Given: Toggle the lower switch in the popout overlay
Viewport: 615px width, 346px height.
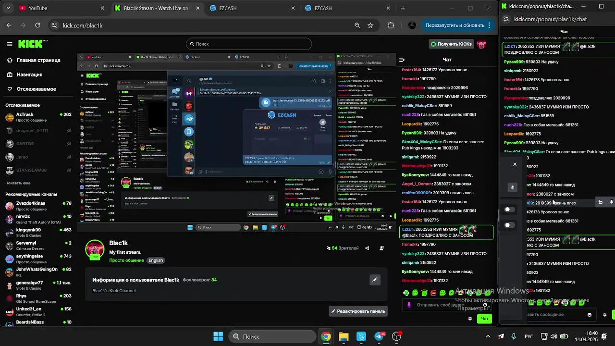Looking at the screenshot, I should (509, 225).
